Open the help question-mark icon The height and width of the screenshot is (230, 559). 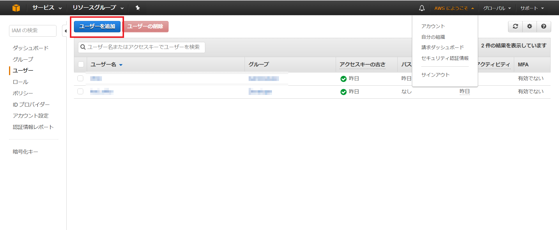544,26
